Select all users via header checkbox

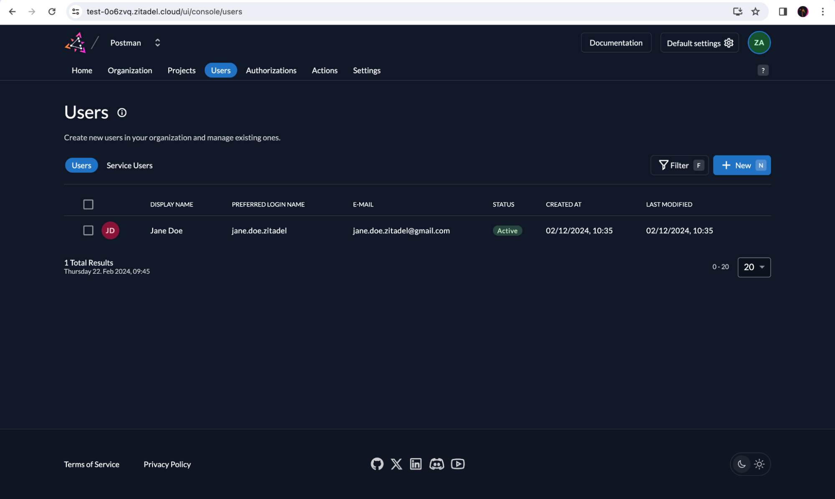click(x=88, y=204)
